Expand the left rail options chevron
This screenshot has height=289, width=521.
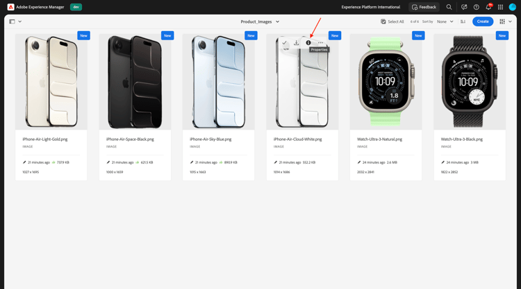(x=20, y=21)
